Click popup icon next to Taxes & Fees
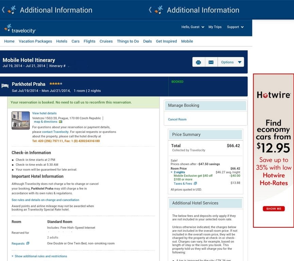This screenshot has width=294, height=261. [195, 184]
